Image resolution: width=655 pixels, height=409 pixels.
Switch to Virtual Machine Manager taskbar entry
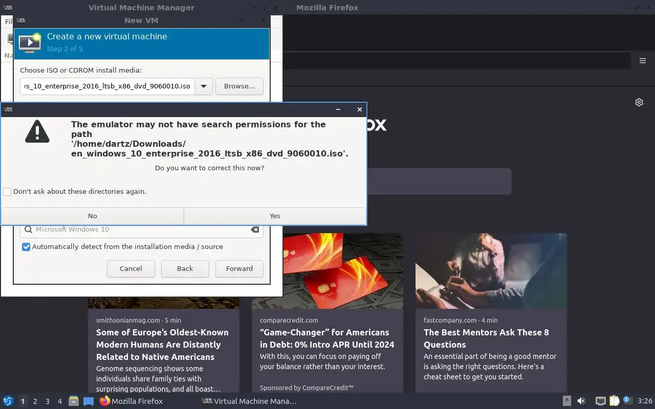pos(250,401)
